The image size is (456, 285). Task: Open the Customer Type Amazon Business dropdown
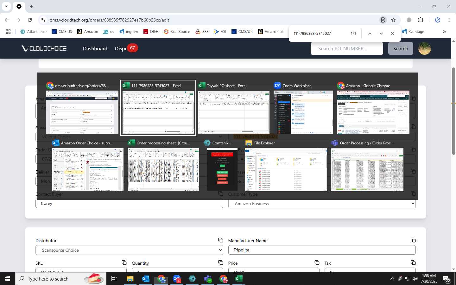click(322, 204)
